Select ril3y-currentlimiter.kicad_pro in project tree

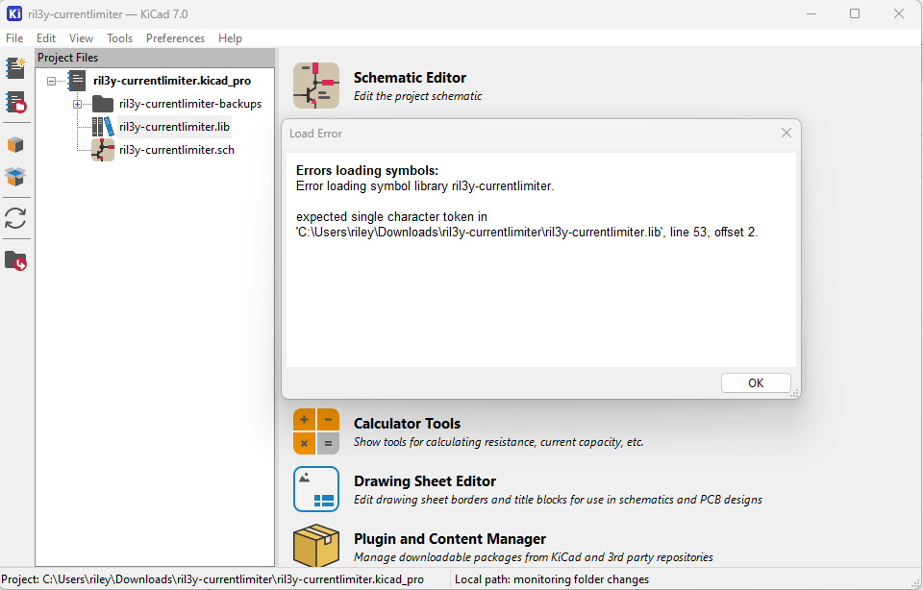(x=172, y=81)
